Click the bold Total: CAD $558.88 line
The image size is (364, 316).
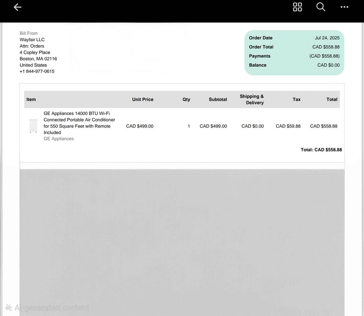[x=321, y=149]
